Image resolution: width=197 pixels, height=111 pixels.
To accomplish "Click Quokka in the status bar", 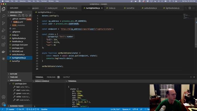I will pos(44,109).
